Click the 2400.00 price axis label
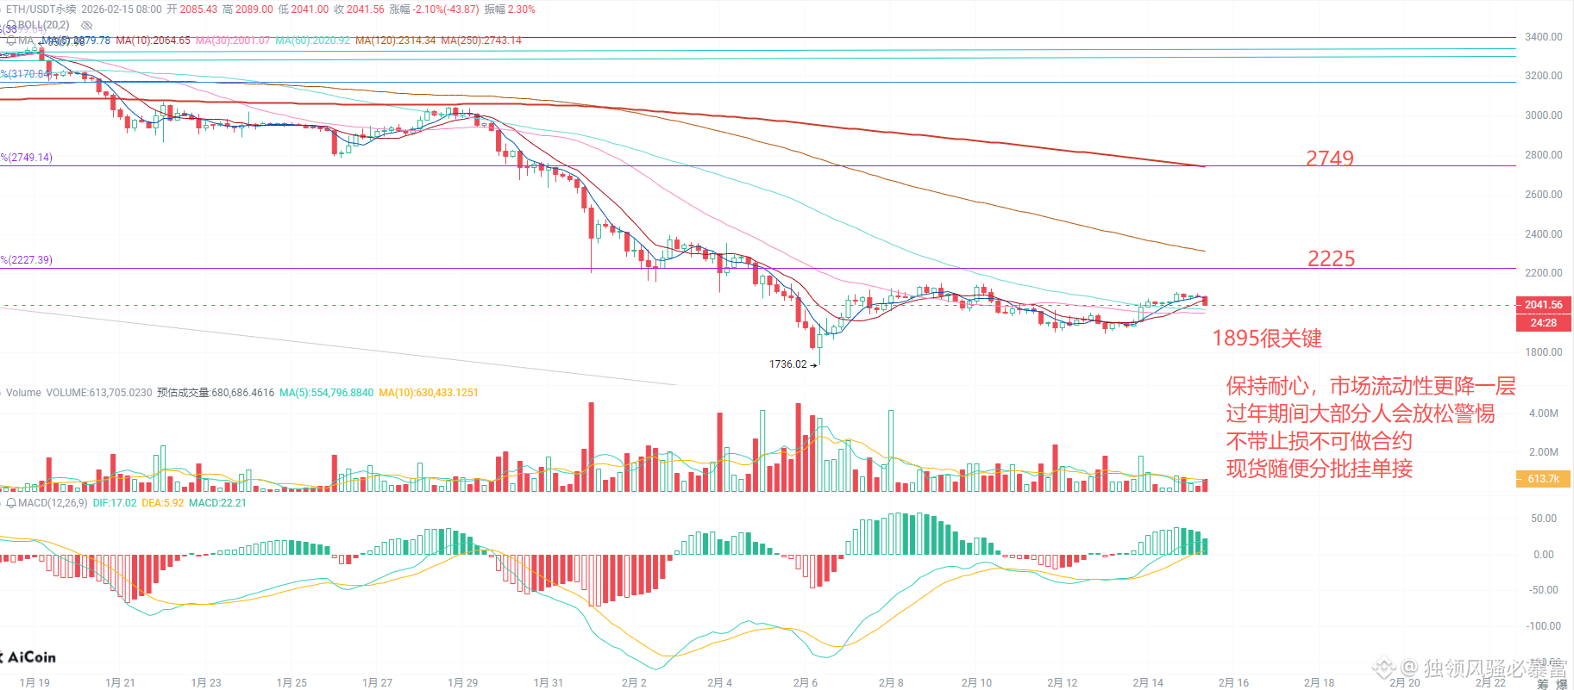1574x690 pixels. click(1544, 234)
